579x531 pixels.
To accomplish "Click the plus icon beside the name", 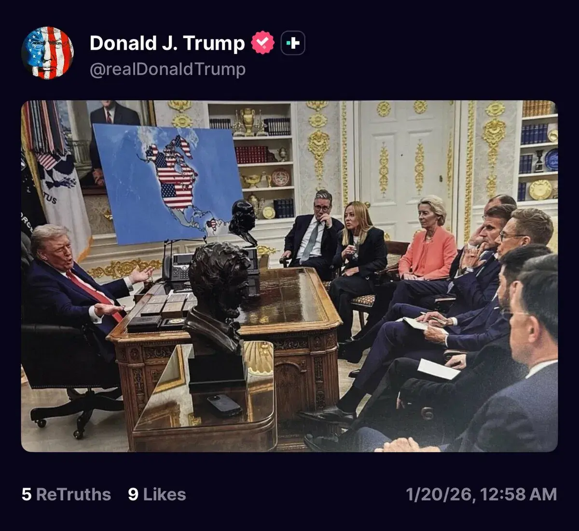I will pyautogui.click(x=292, y=43).
